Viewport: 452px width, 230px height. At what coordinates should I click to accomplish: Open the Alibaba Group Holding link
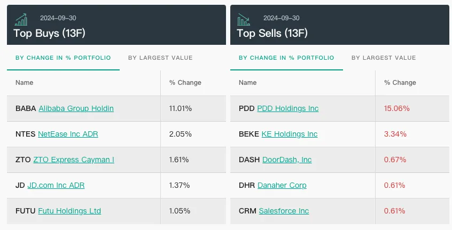pyautogui.click(x=76, y=108)
